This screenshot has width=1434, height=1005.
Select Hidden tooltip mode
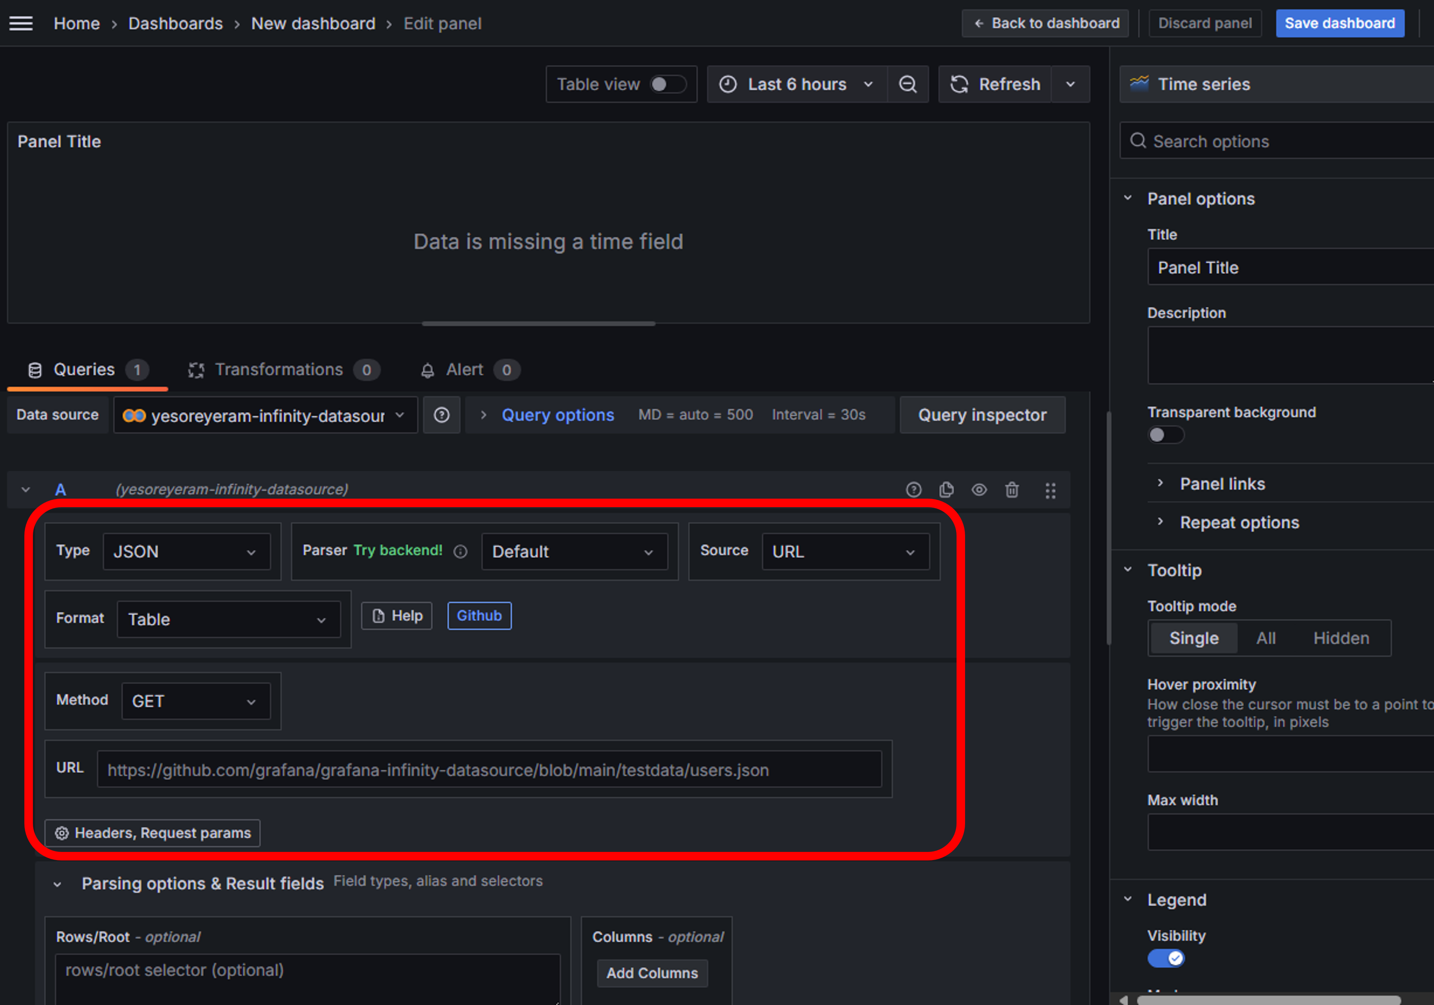1341,638
